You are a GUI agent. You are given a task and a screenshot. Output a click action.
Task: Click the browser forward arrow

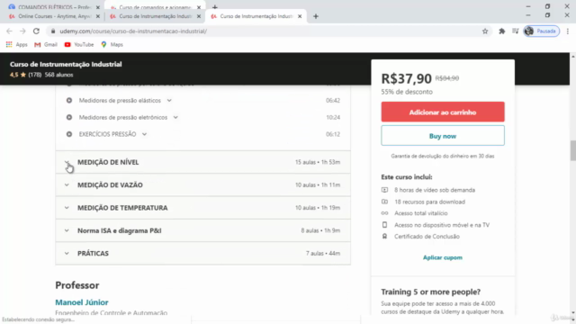coord(22,31)
